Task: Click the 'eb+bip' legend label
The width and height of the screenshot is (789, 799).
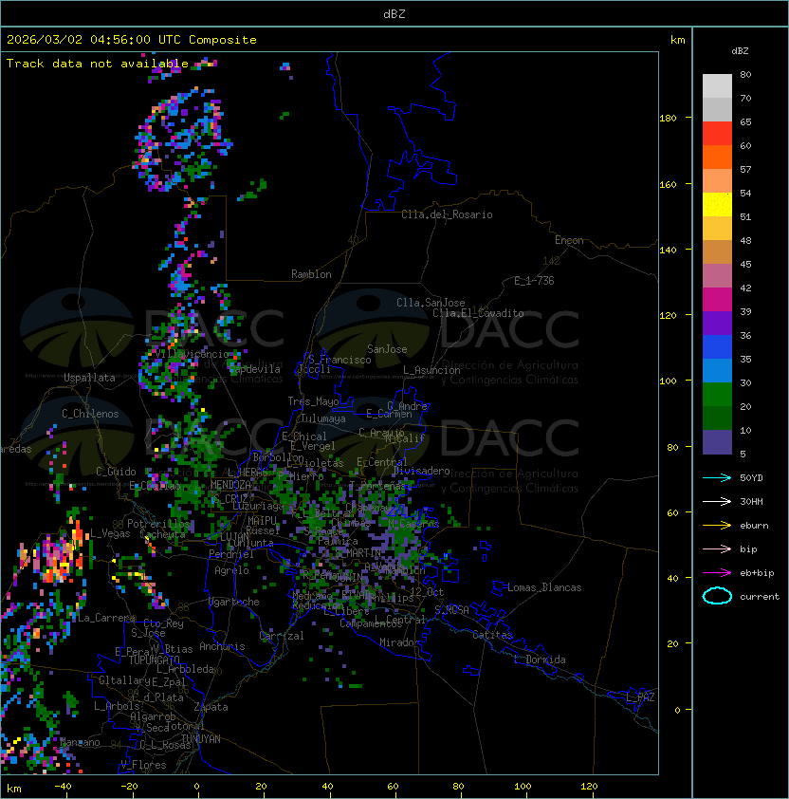Action: (x=757, y=573)
